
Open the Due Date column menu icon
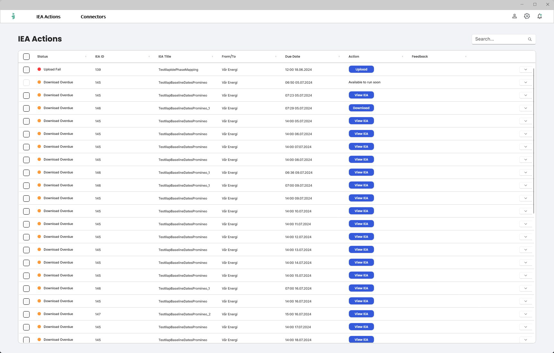tap(339, 57)
